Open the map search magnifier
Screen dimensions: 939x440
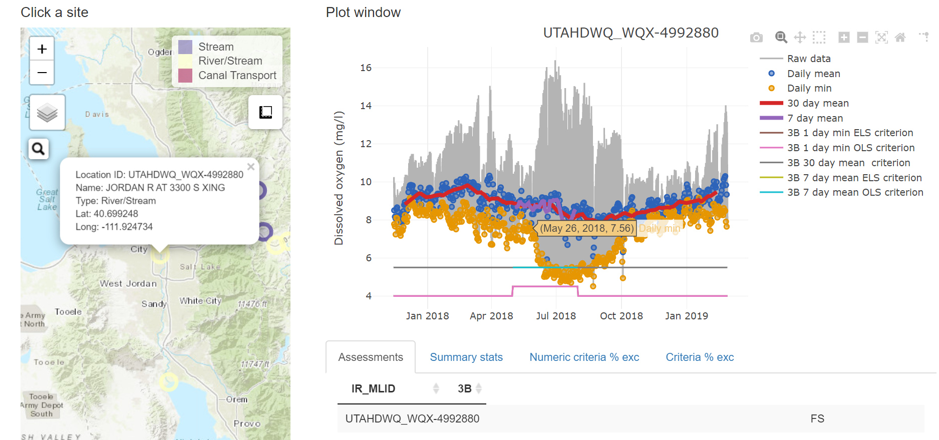(39, 149)
